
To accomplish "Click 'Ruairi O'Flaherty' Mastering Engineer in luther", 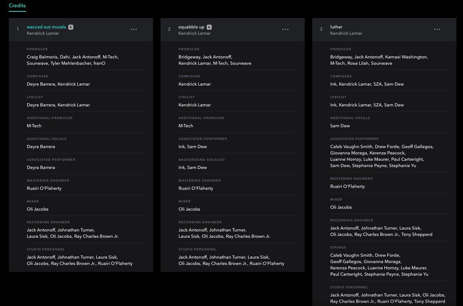I will tap(347, 186).
